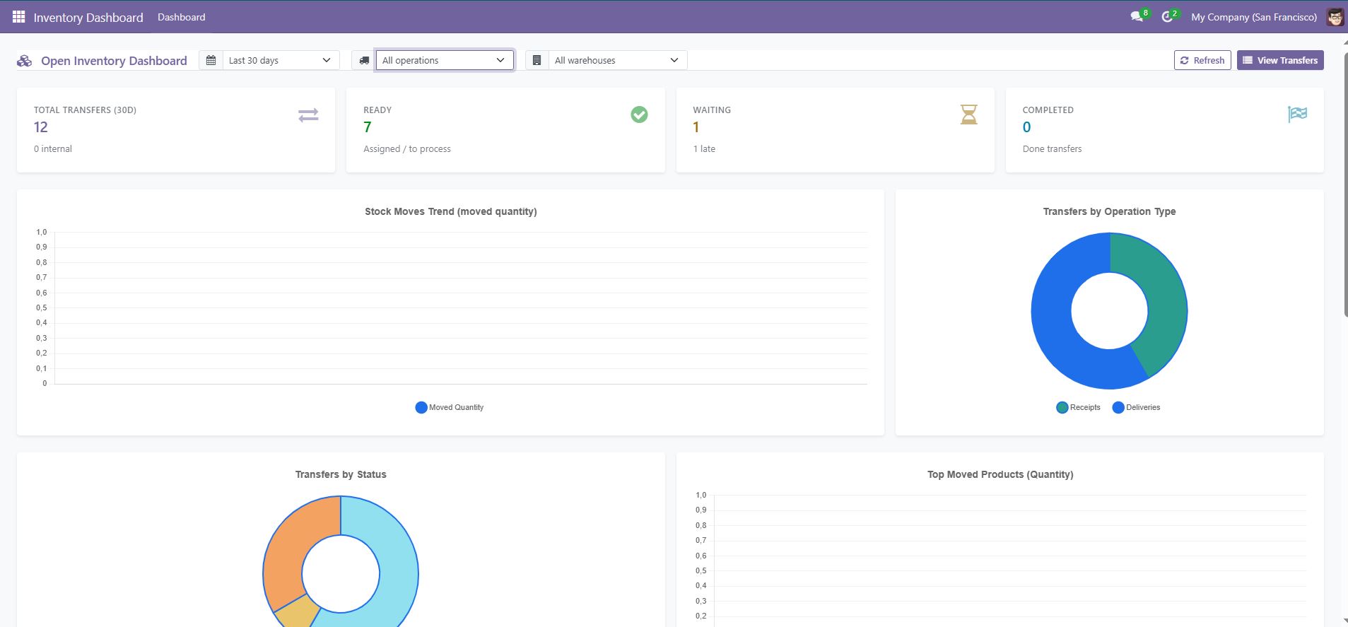Click the stacked boxes icon next to the dashboard title
1348x627 pixels.
(x=25, y=61)
